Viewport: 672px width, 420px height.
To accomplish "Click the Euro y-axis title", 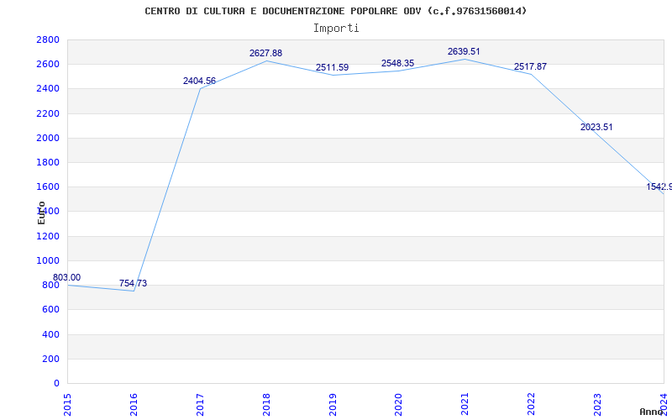I will point(41,213).
